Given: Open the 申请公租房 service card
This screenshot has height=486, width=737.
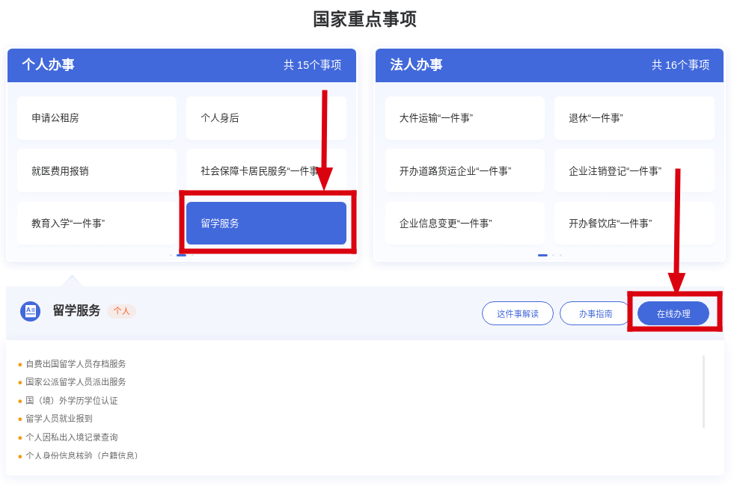Looking at the screenshot, I should [x=97, y=118].
